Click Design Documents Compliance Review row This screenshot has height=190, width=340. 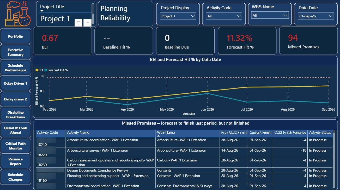point(184,170)
